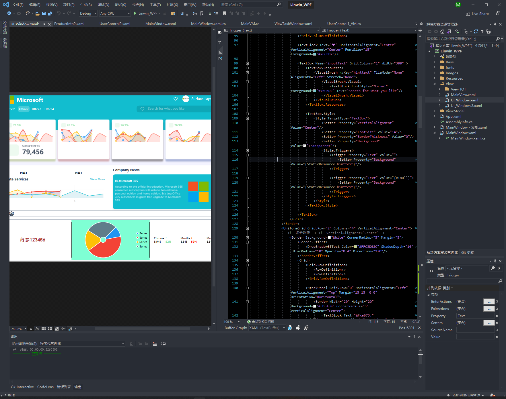The width and height of the screenshot is (506, 399).
Task: Switch Properties panel to events with lightning icon
Action: [499, 268]
